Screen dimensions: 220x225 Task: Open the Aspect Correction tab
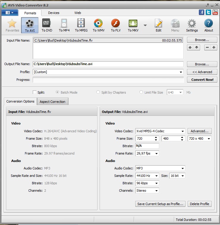pos(52,102)
